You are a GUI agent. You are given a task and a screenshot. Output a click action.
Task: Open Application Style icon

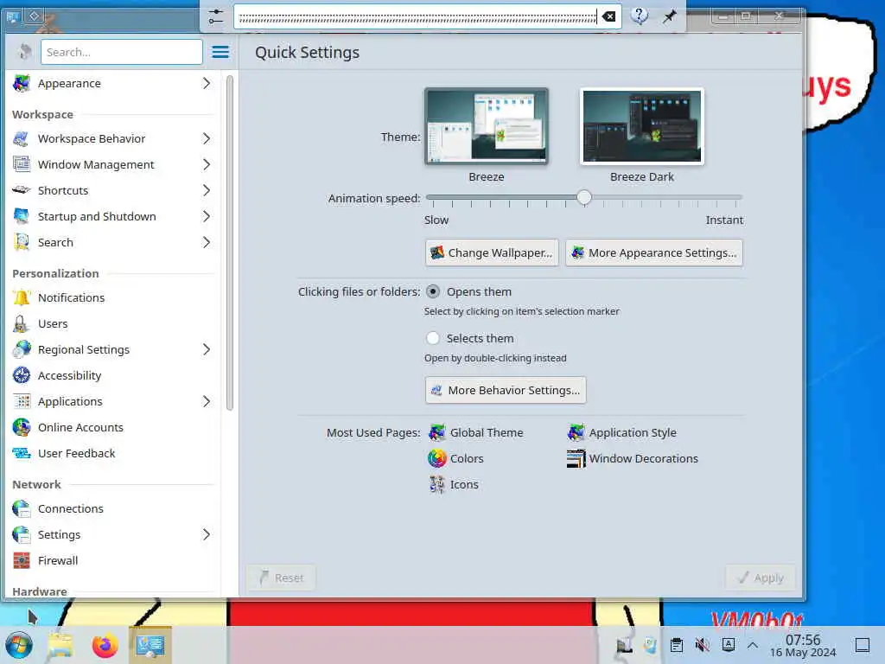coord(576,432)
